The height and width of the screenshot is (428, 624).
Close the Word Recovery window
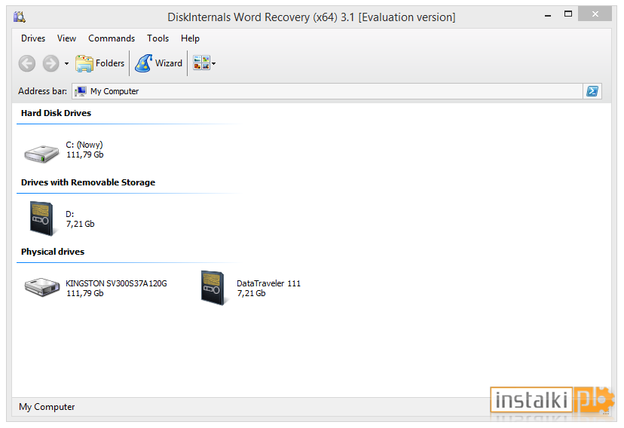click(x=595, y=14)
